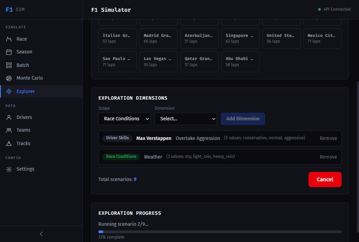This screenshot has width=359, height=242.
Task: Click the Overtake Aggression text
Action: 198,138
